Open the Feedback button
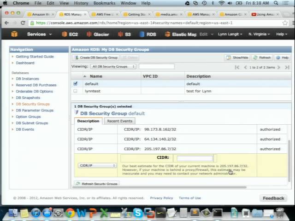Screen dimensions: 295x221 click(273, 198)
